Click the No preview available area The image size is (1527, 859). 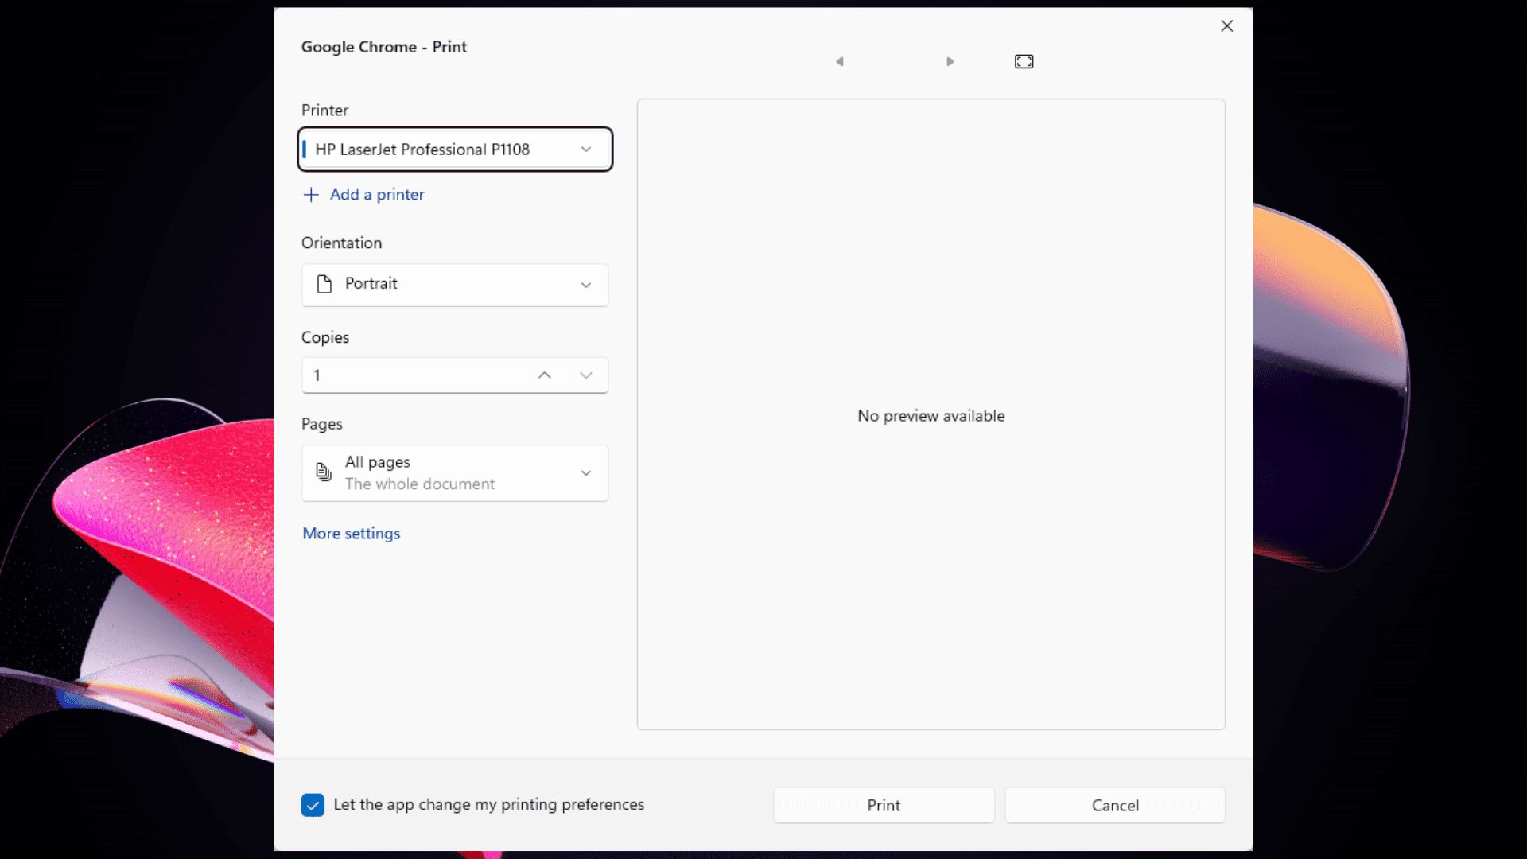931,415
